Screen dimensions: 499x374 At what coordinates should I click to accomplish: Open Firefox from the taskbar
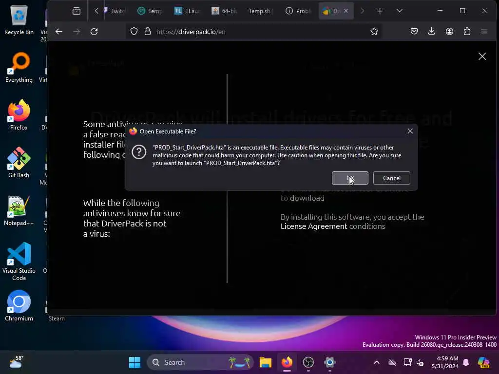click(287, 362)
